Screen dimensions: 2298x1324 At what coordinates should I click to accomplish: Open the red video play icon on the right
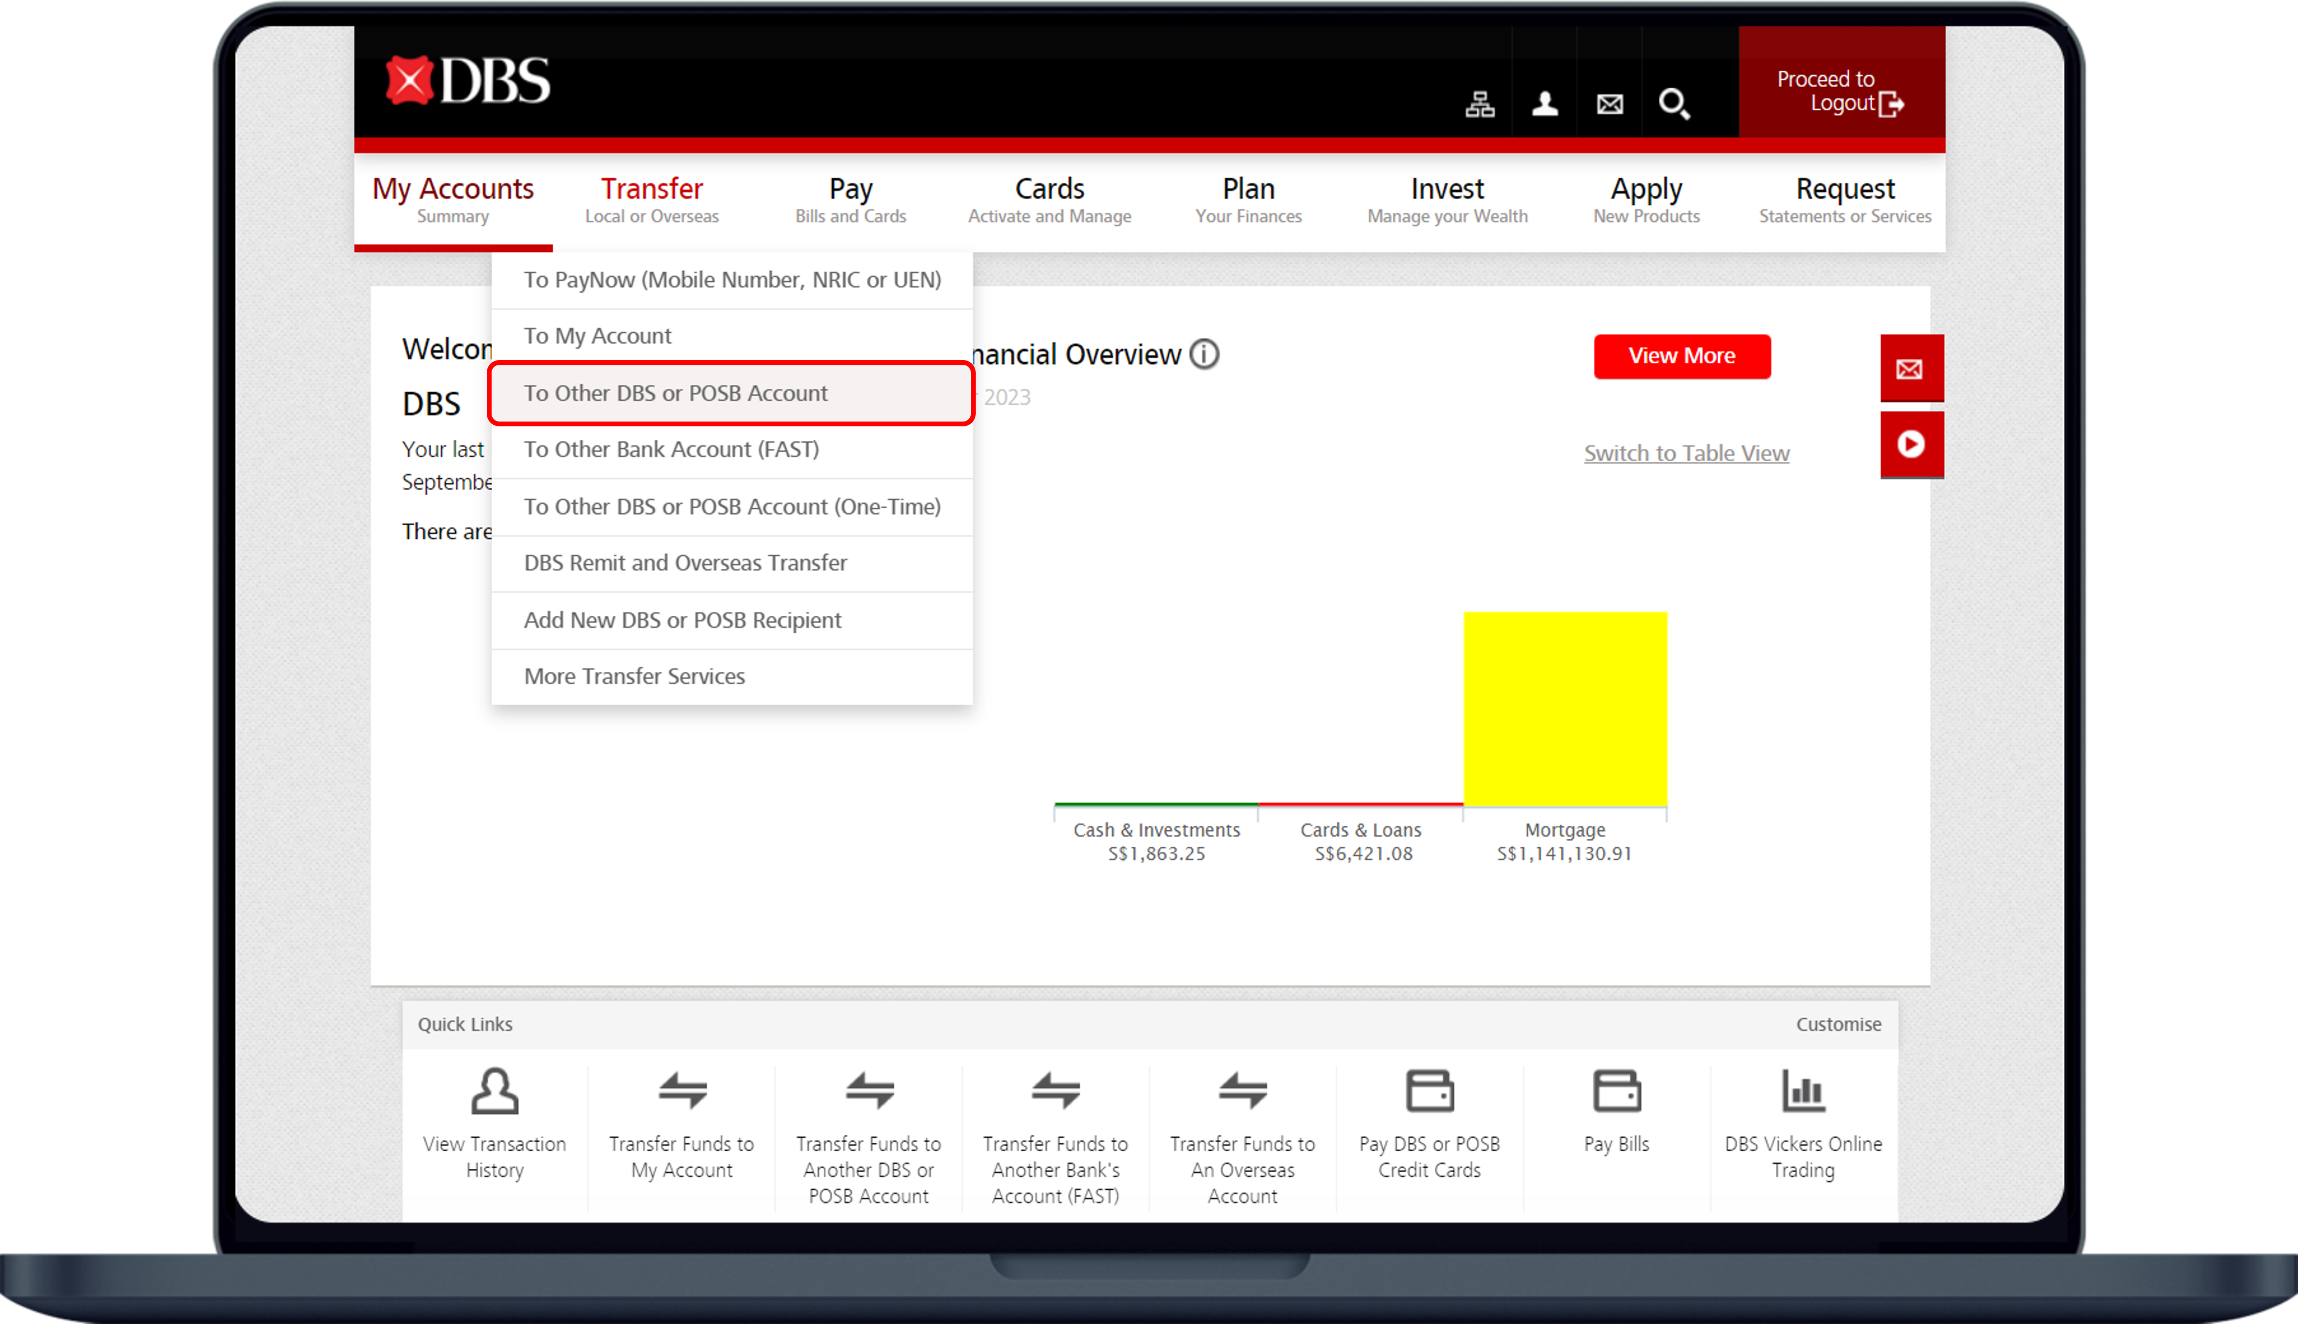(x=1912, y=445)
